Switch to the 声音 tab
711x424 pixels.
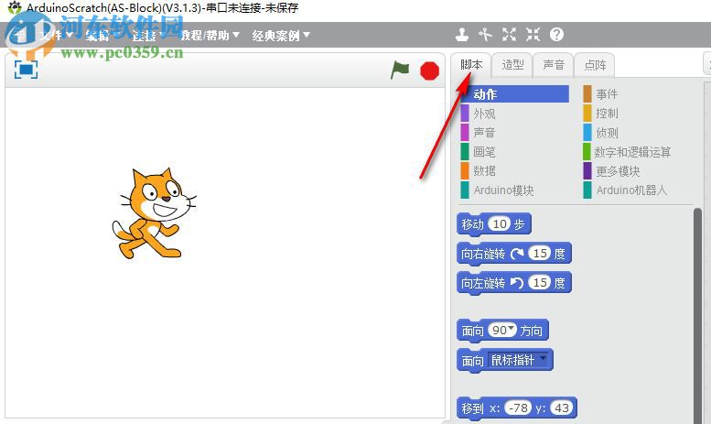coord(554,65)
